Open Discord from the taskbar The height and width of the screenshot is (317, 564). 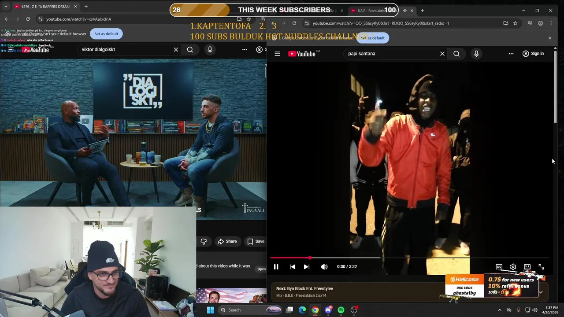(328, 310)
